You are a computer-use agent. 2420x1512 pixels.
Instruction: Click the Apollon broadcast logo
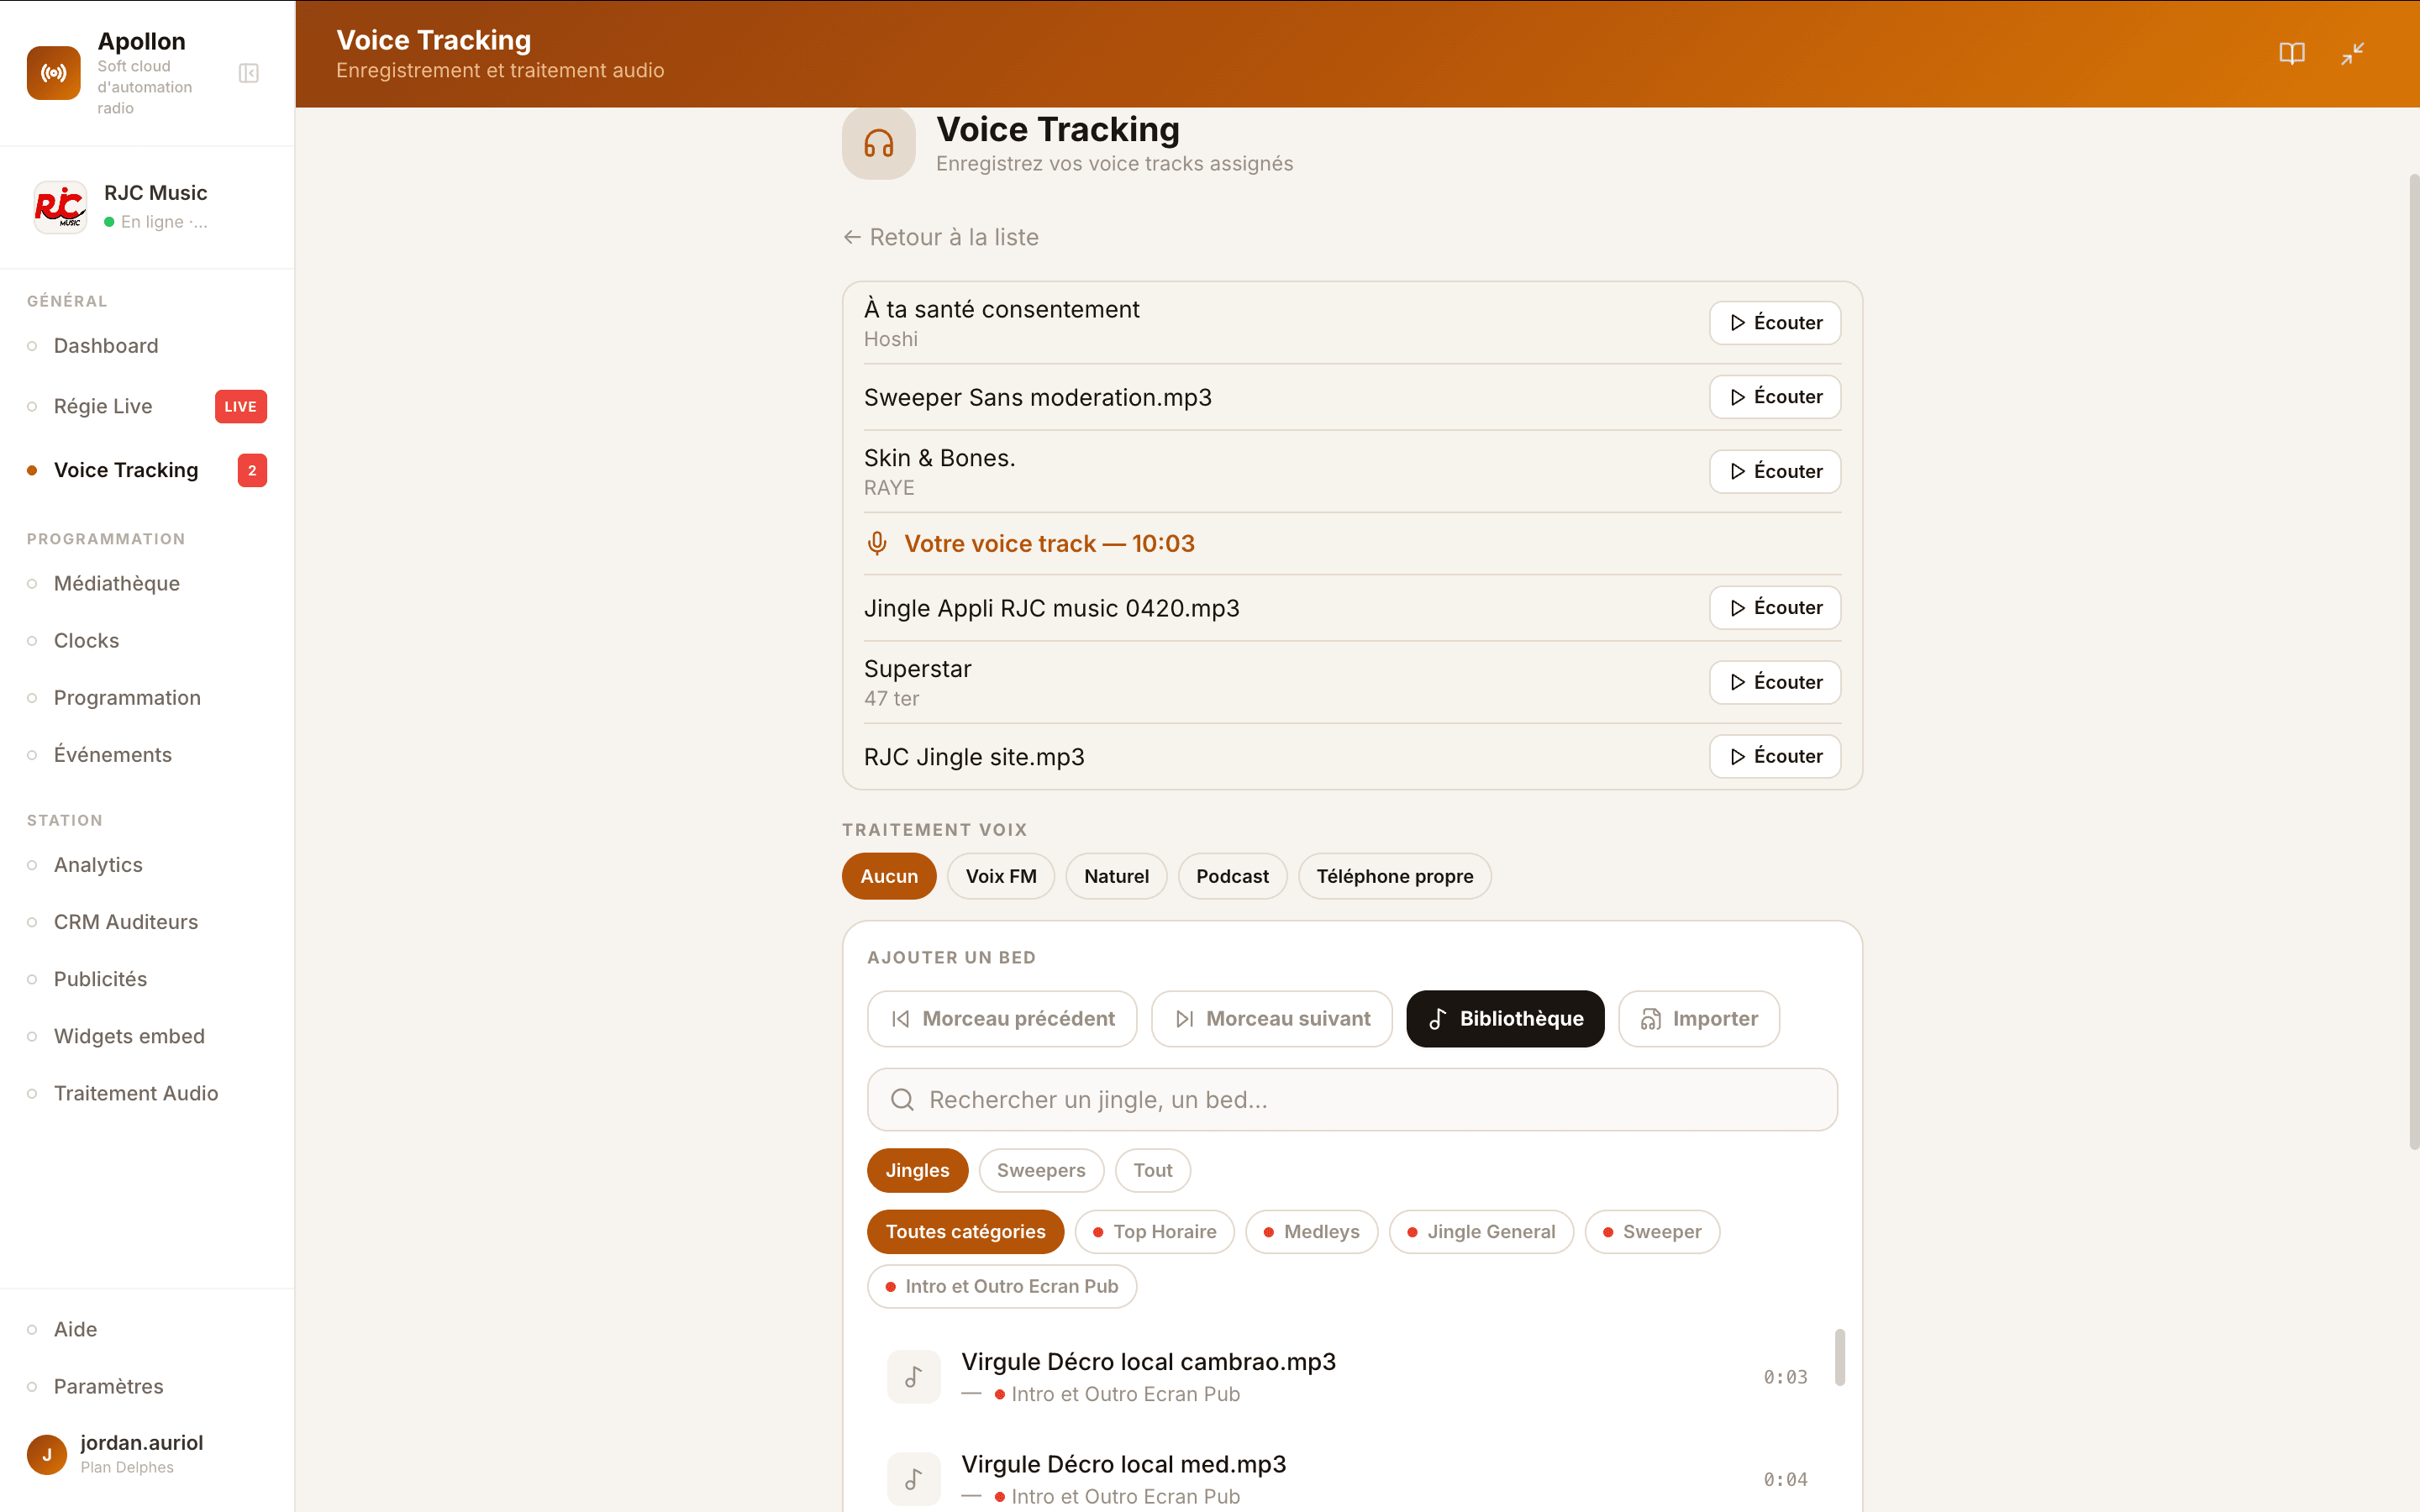[54, 73]
